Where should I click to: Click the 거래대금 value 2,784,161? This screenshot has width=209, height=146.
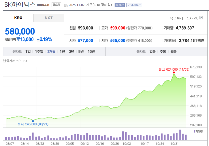188,40
